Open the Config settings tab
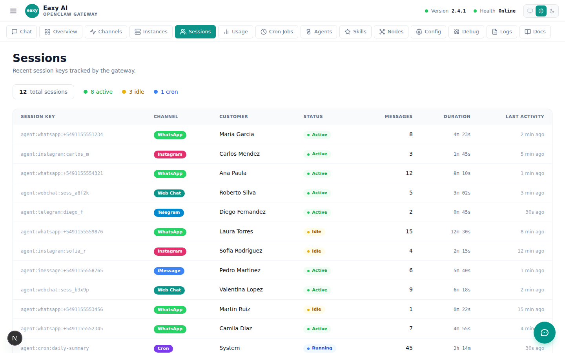This screenshot has width=565, height=353. [428, 32]
